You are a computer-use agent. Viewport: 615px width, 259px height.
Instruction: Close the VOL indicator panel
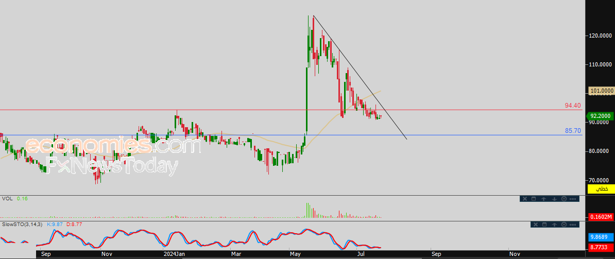(x=524, y=199)
